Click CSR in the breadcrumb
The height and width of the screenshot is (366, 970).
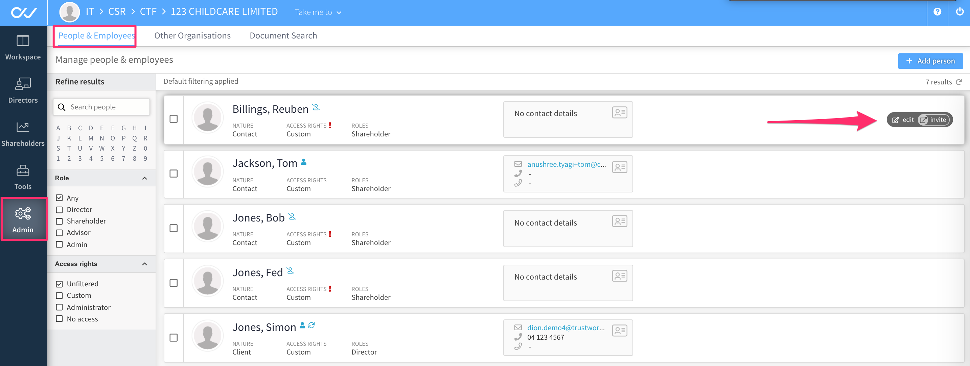pos(117,12)
